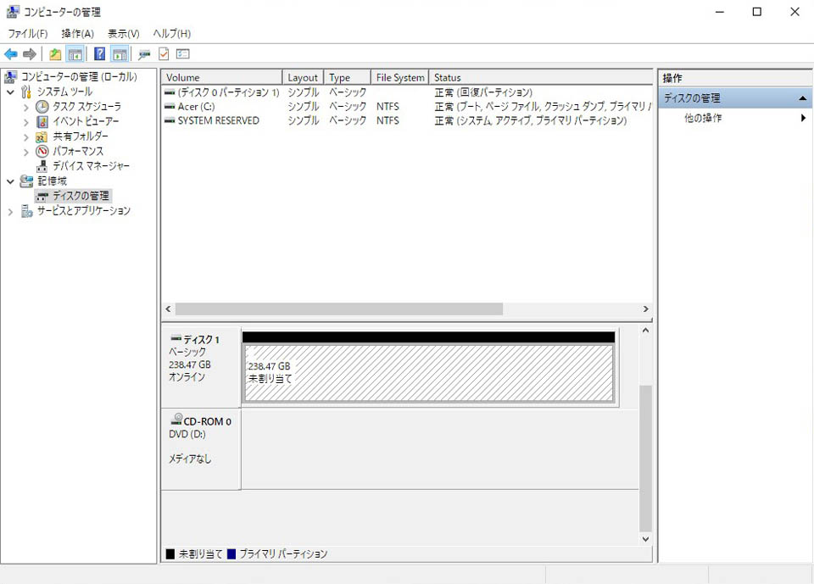Click the back navigation arrow icon

click(11, 53)
